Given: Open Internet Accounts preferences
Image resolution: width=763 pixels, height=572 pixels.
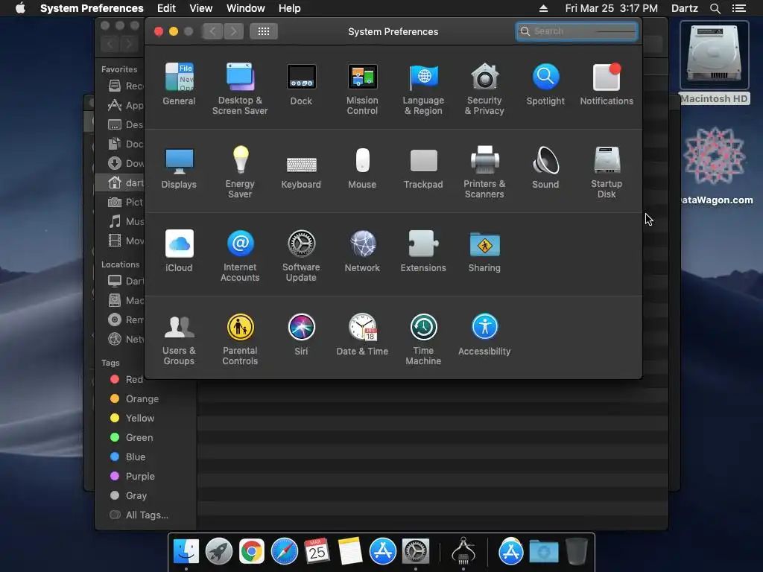Looking at the screenshot, I should [x=240, y=256].
